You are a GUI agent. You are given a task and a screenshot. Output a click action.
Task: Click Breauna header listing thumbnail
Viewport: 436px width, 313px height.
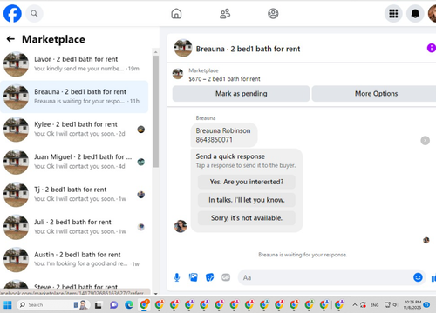pyautogui.click(x=183, y=48)
